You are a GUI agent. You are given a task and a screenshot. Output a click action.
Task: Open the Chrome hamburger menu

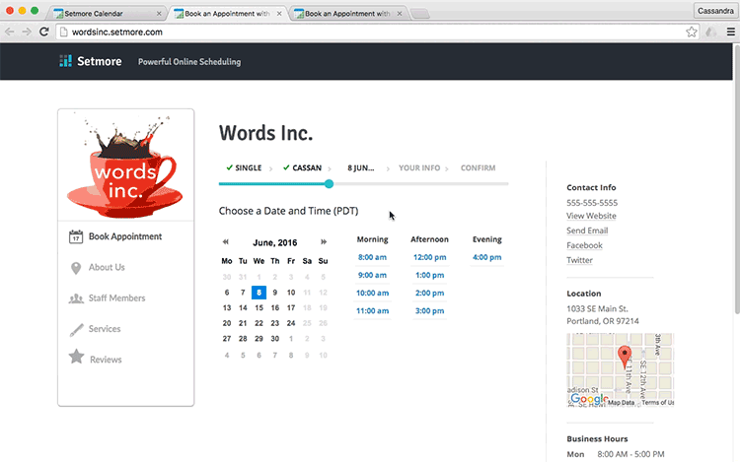coord(730,33)
